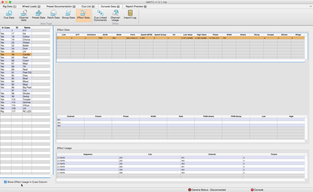
Task: Switch to the Rig Data tab
Action: [x=9, y=6]
